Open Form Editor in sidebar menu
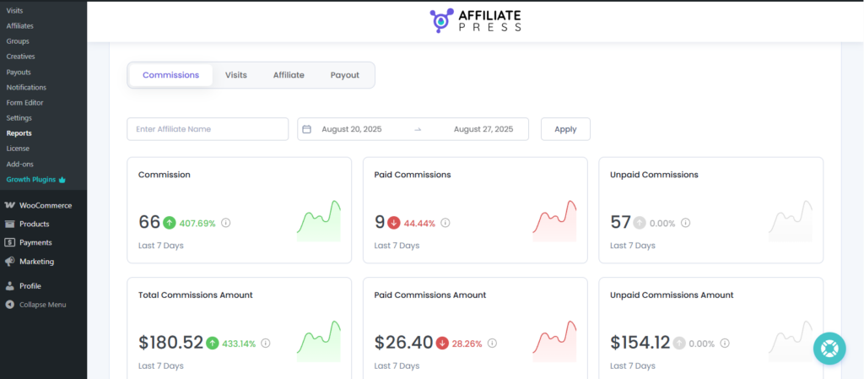This screenshot has height=379, width=864. (24, 102)
